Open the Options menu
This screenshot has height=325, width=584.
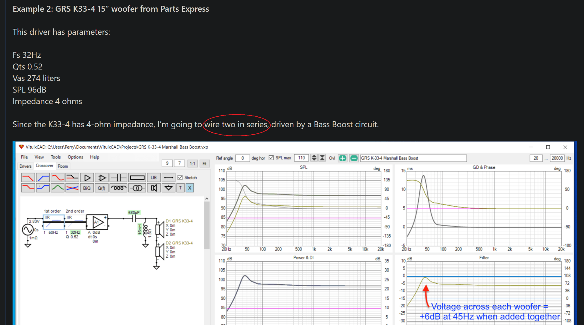(x=75, y=157)
